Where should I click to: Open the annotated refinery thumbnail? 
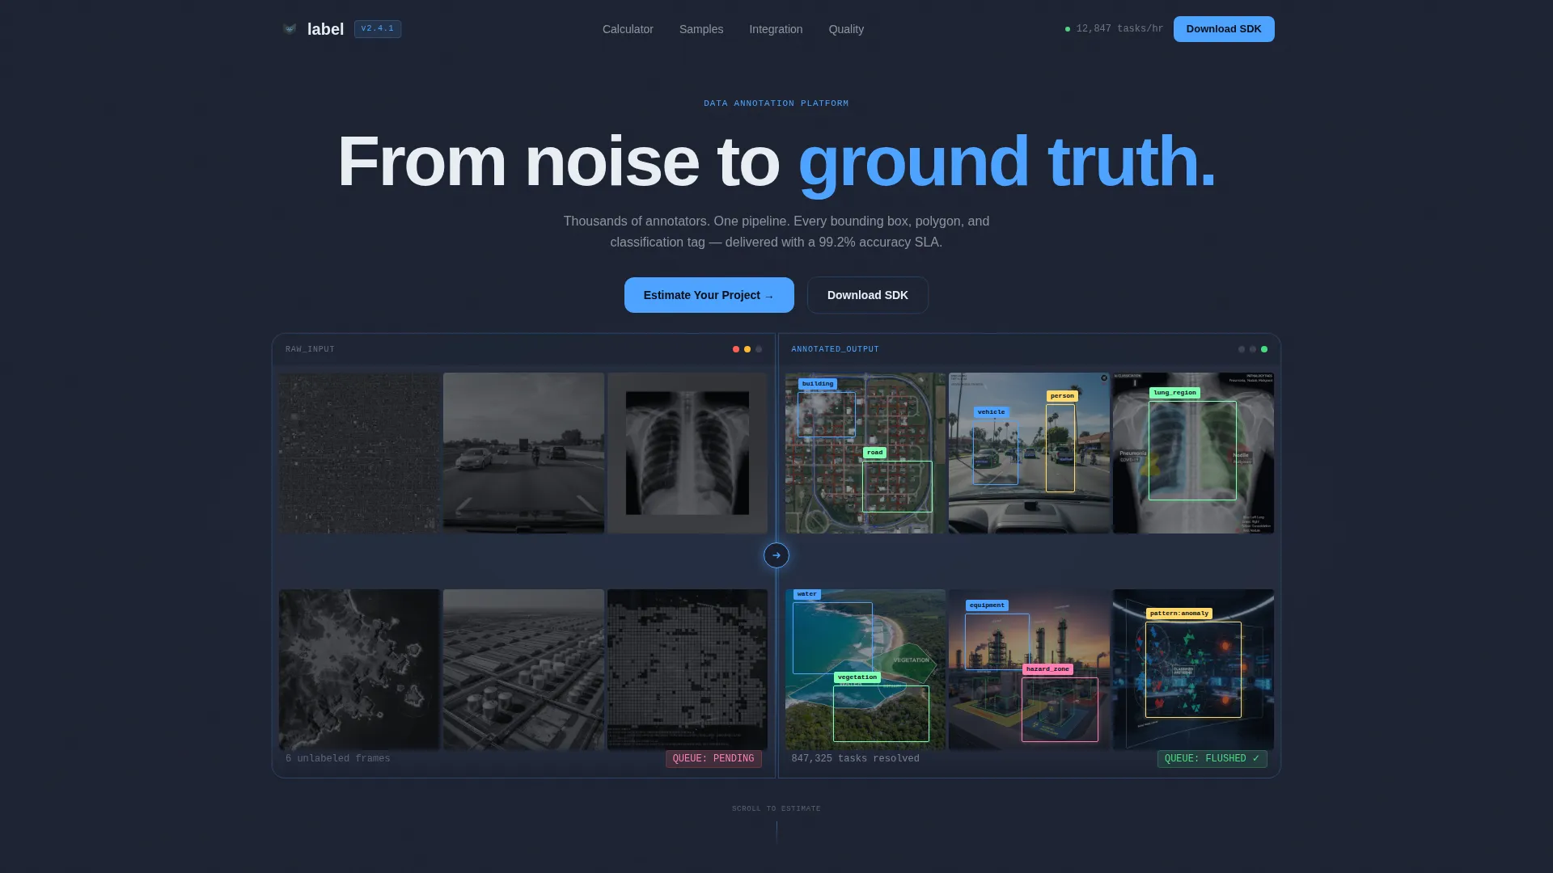click(1029, 669)
